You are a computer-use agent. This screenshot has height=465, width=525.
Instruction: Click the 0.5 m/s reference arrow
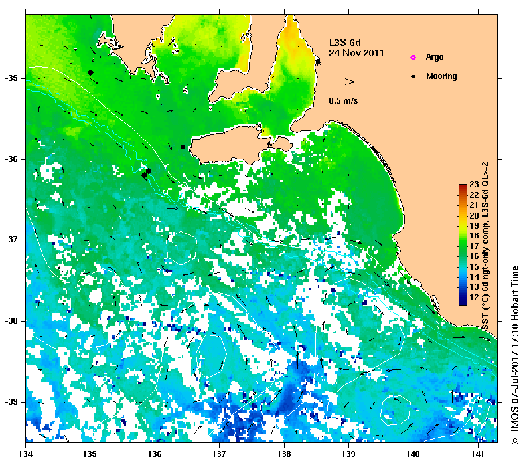[x=342, y=82]
